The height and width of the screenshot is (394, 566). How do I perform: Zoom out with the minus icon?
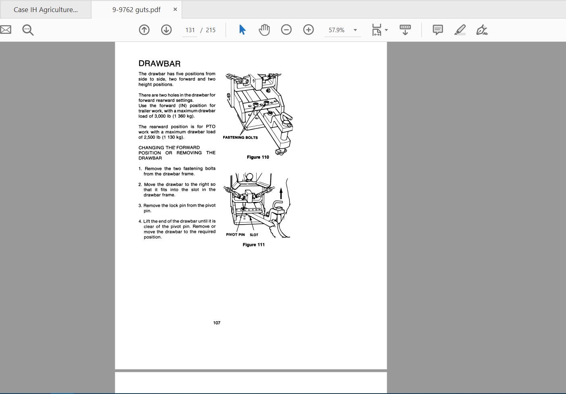pyautogui.click(x=286, y=30)
